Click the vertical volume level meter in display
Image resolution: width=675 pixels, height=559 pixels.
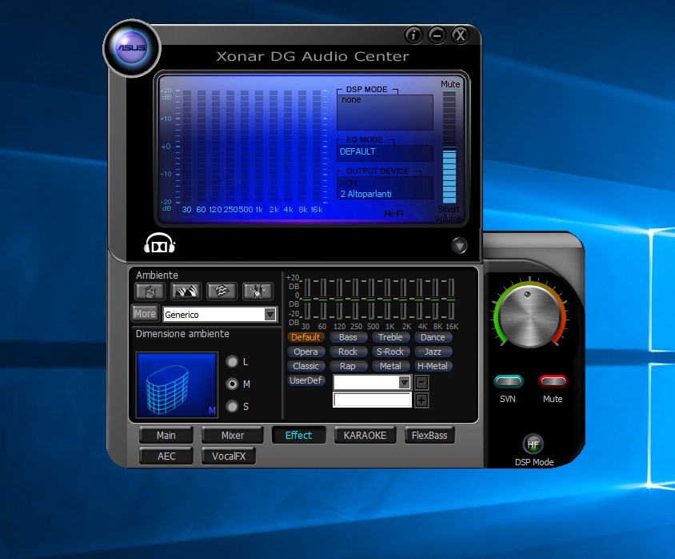(x=449, y=147)
